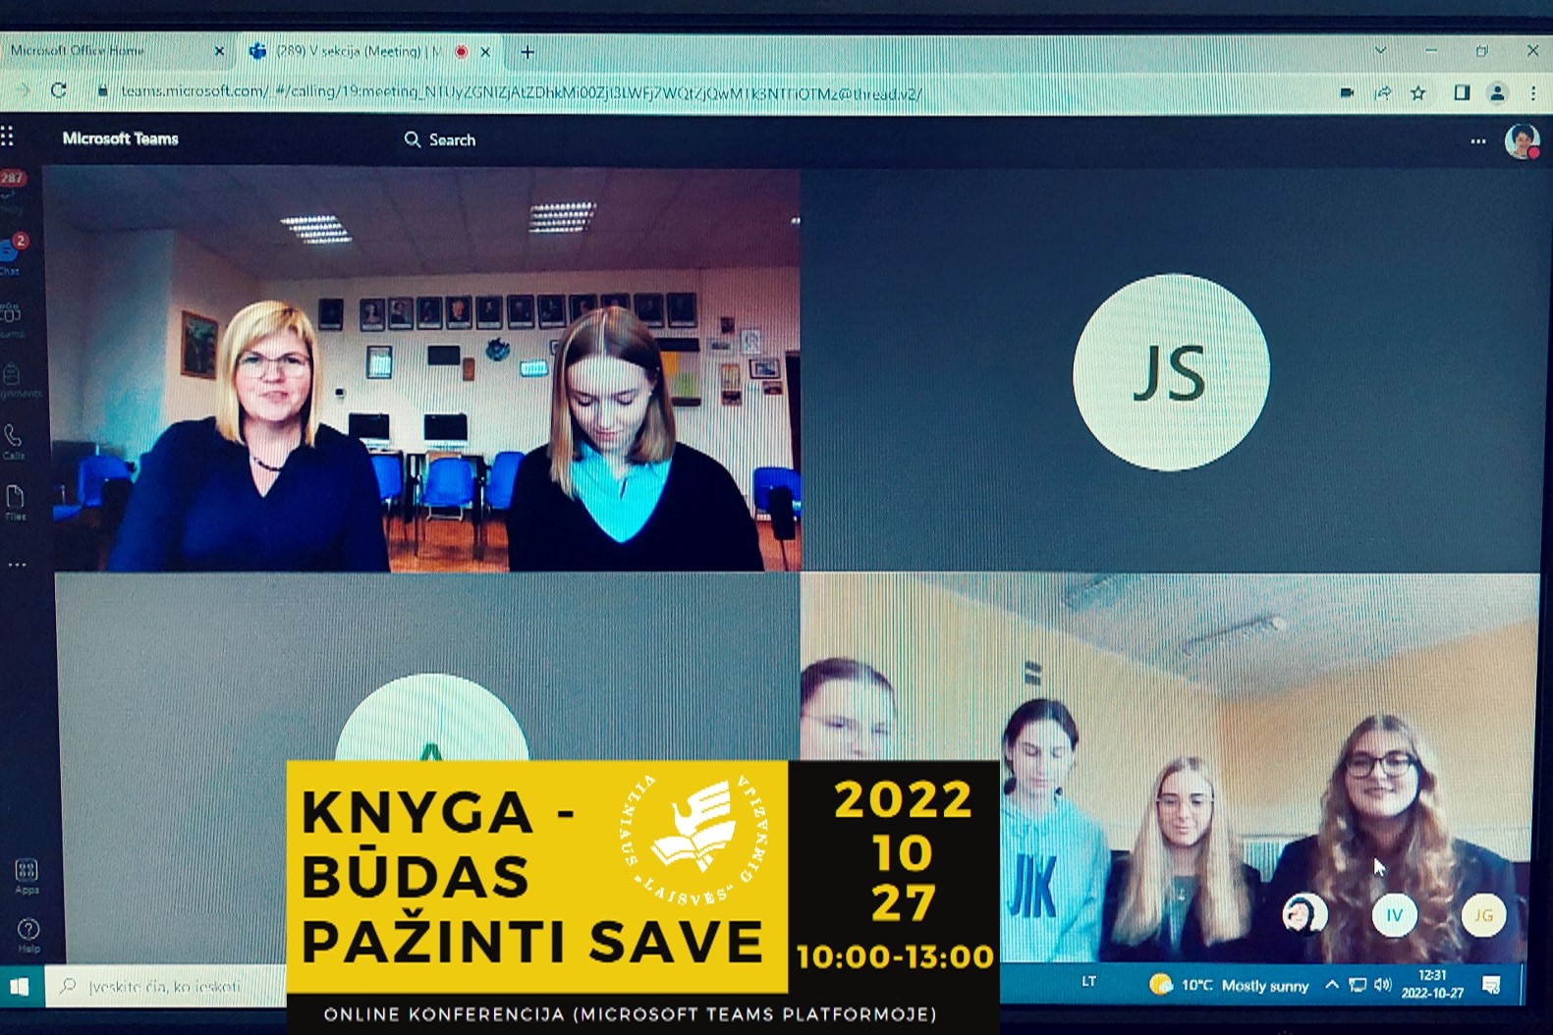Open the network icon in system tray
The width and height of the screenshot is (1553, 1035).
click(x=1358, y=985)
